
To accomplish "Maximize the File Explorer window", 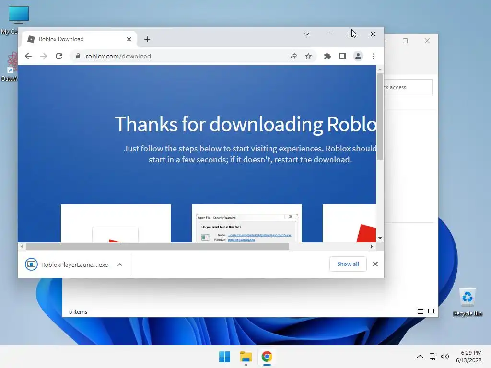I will coord(405,41).
